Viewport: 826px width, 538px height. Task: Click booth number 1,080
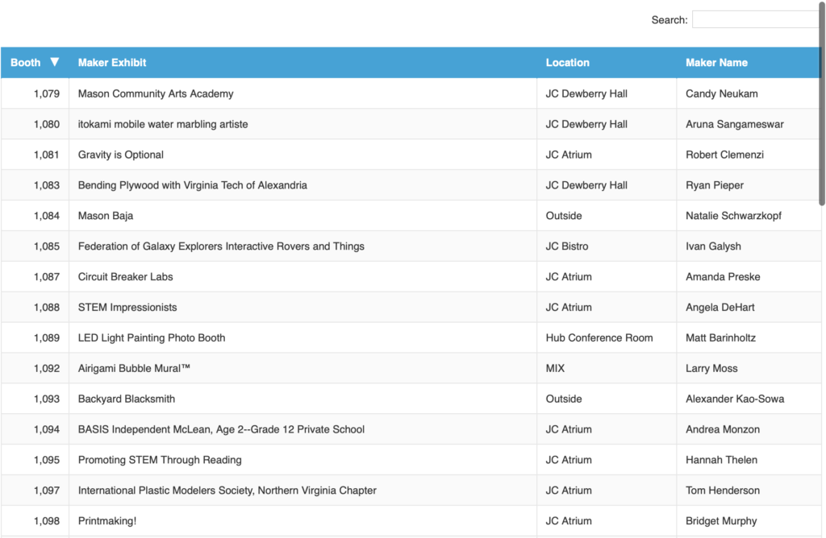pos(46,124)
